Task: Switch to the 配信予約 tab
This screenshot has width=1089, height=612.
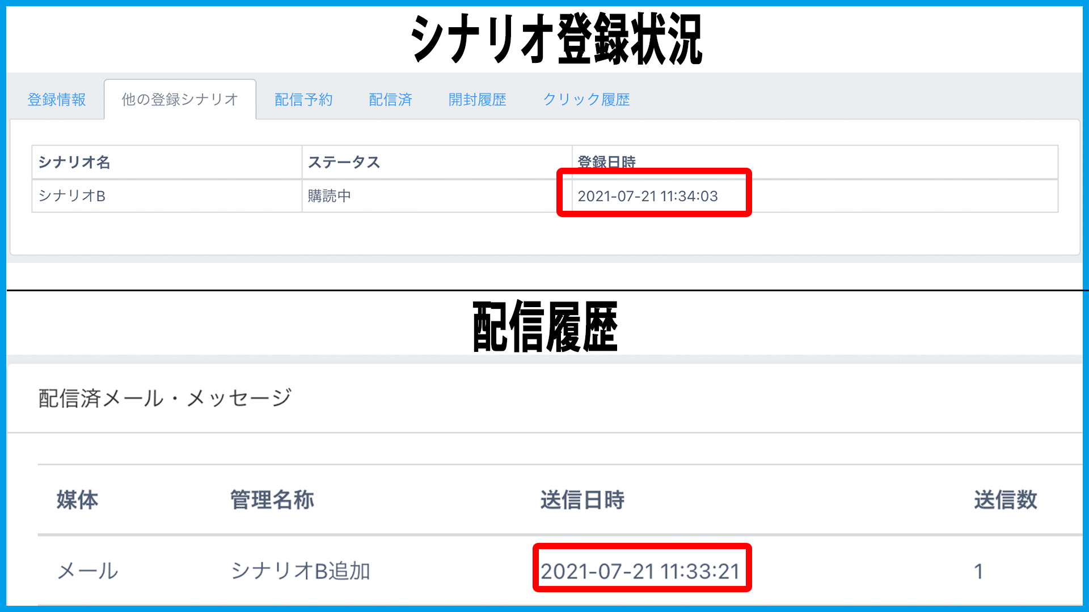Action: 303,100
